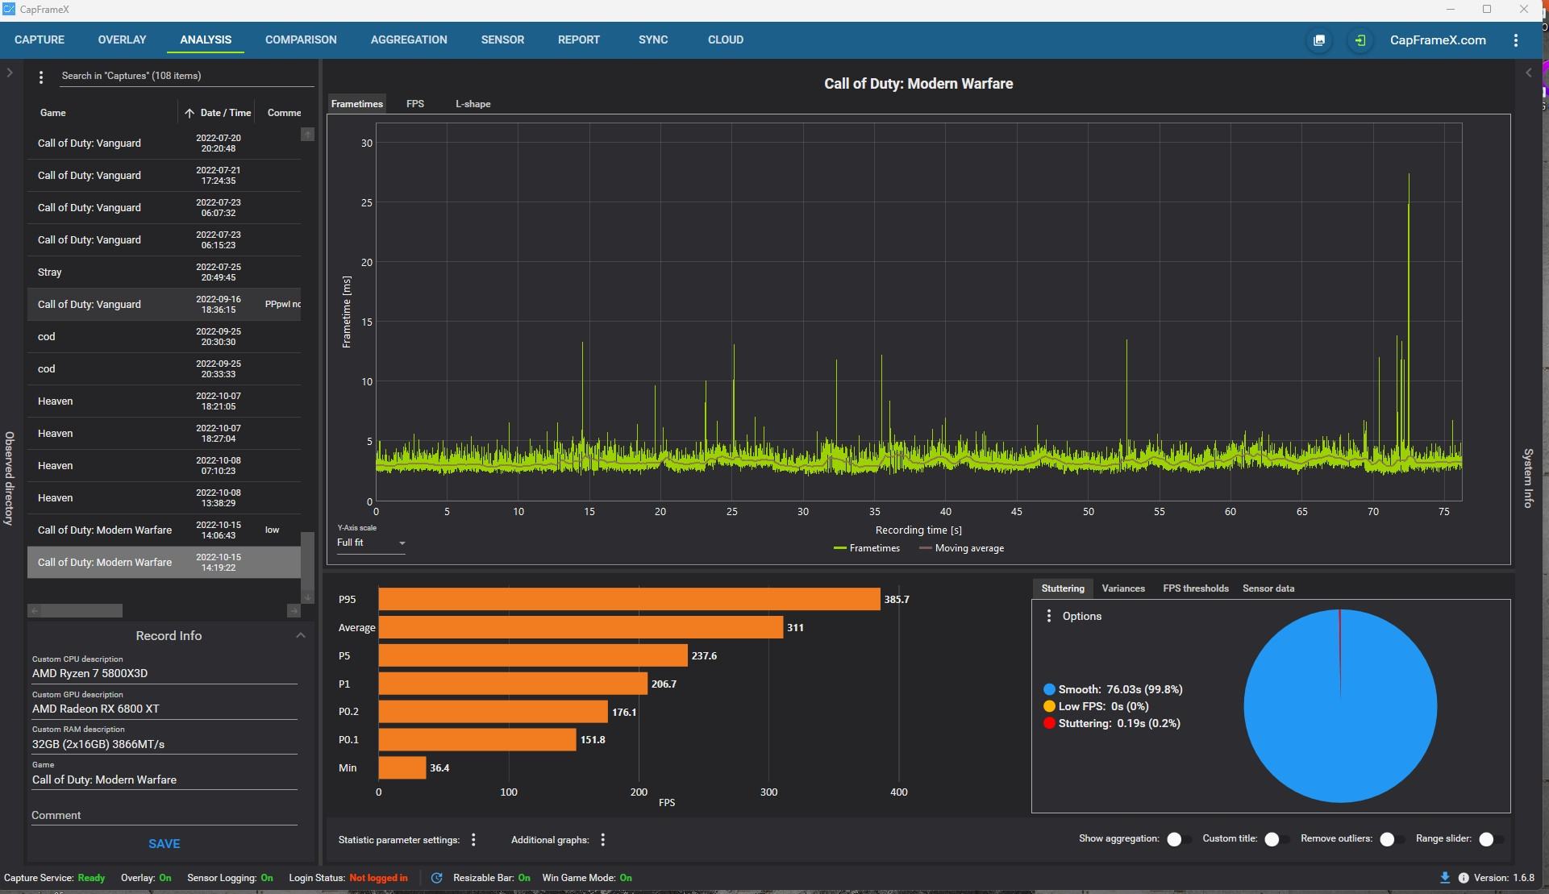Open the Sensor data tab
Image resolution: width=1549 pixels, height=894 pixels.
pyautogui.click(x=1268, y=588)
